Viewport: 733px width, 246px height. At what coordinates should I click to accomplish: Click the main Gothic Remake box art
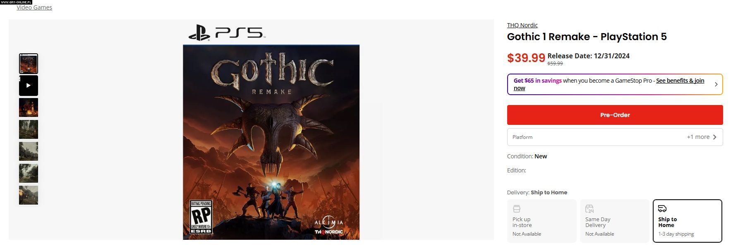pos(271,142)
